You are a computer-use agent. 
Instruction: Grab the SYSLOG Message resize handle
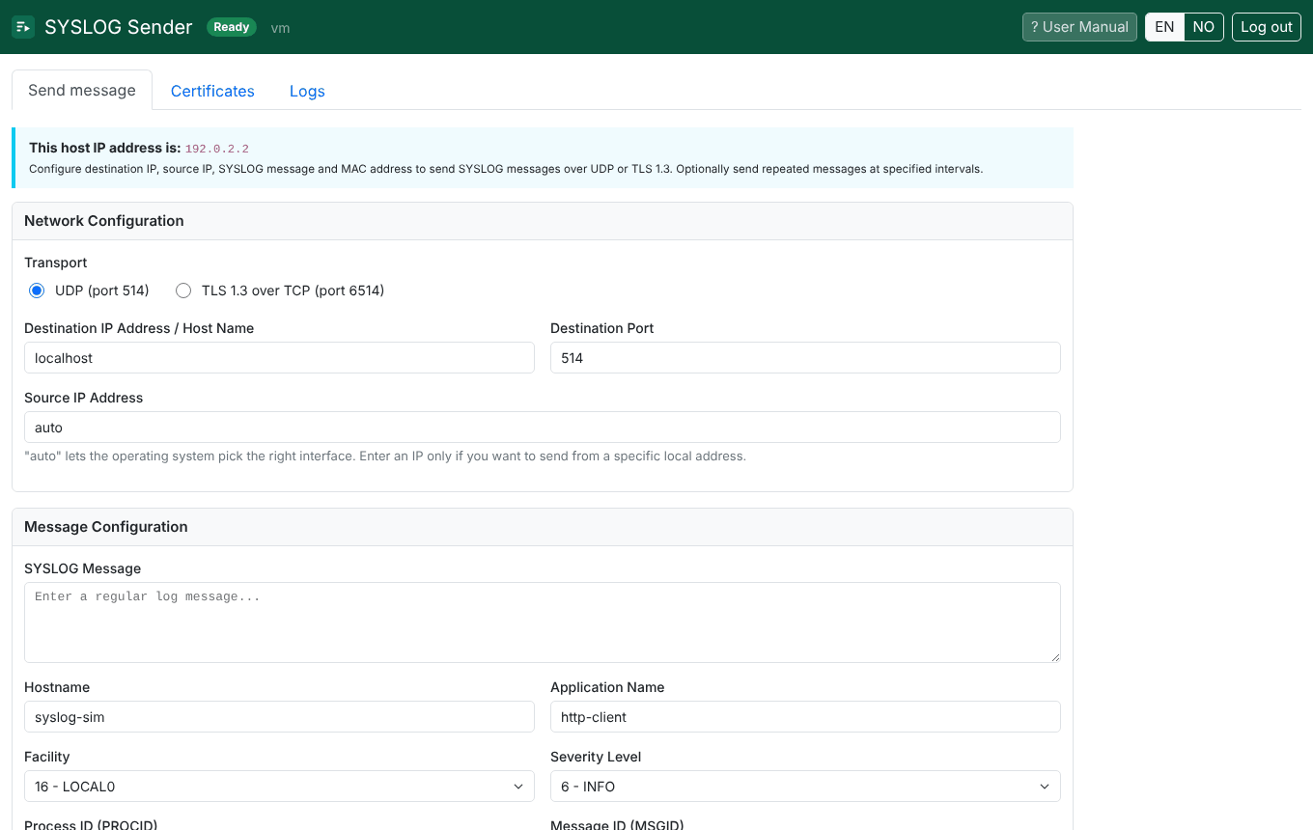coord(1054,656)
